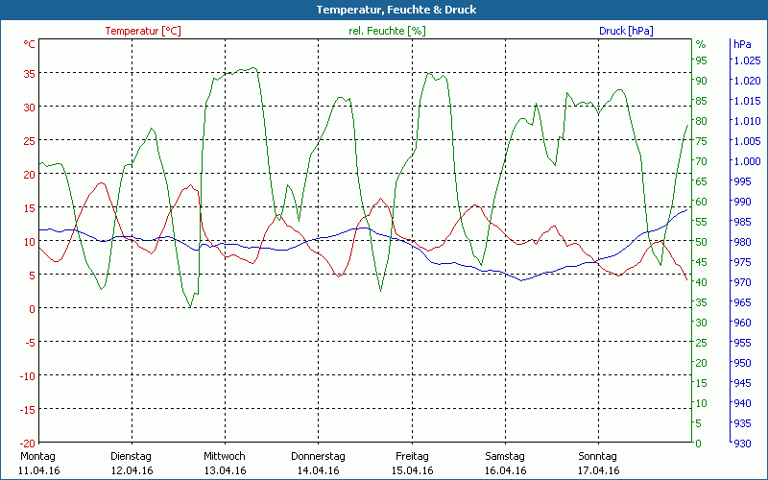This screenshot has width=768, height=480.
Task: Click the "Sonntag" day label
Action: point(597,456)
